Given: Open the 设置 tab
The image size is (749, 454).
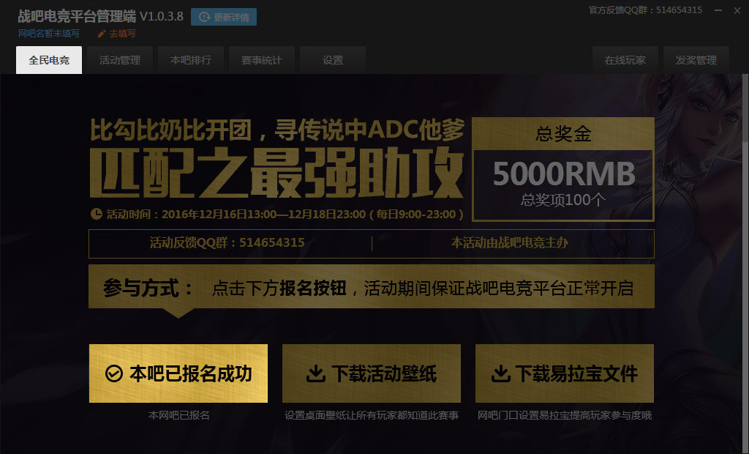Looking at the screenshot, I should pos(333,60).
